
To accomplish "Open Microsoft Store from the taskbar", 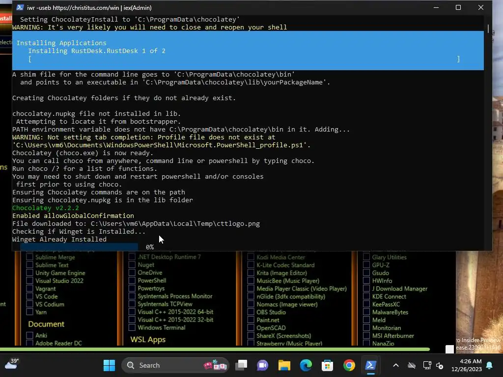I will pos(327,365).
